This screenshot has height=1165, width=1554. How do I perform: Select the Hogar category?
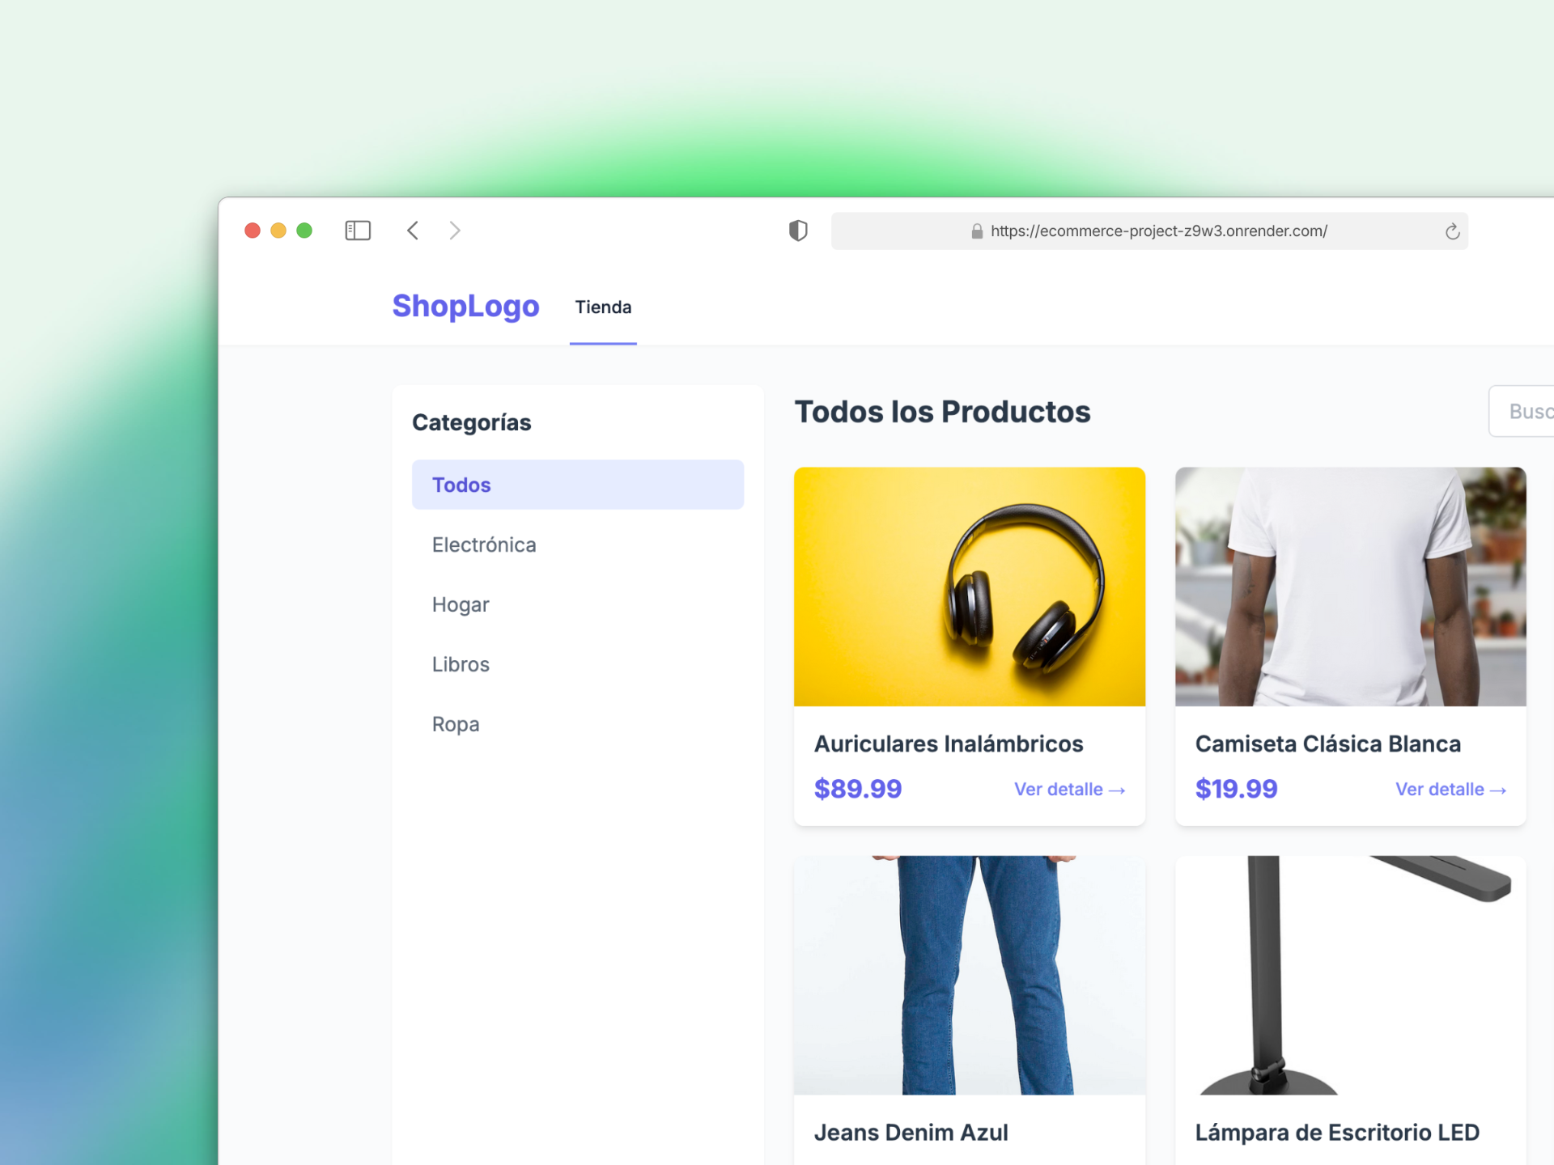tap(460, 604)
